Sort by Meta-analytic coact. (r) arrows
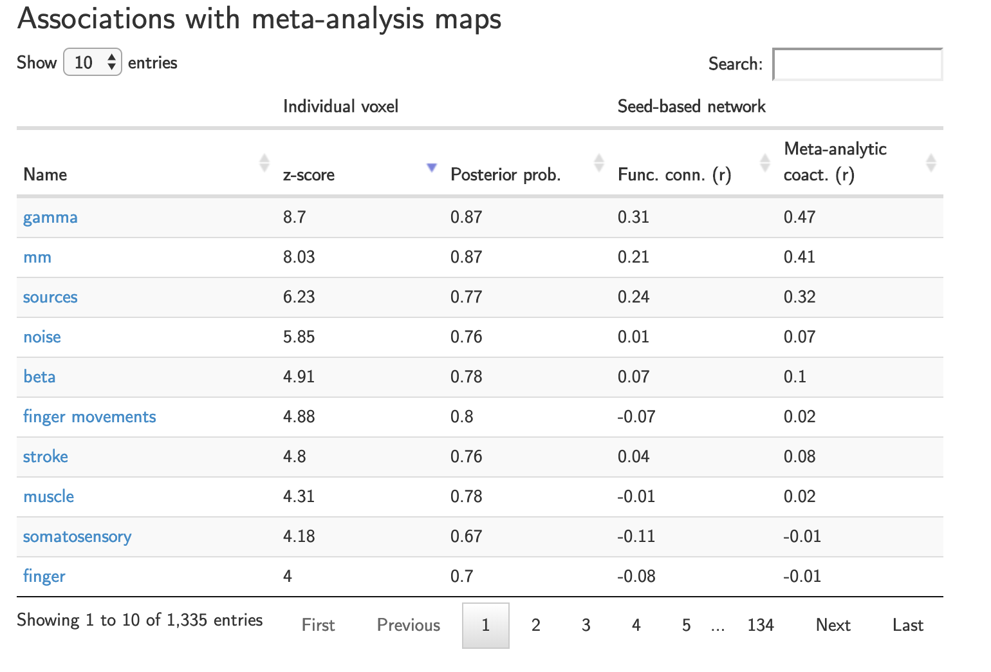 (931, 163)
